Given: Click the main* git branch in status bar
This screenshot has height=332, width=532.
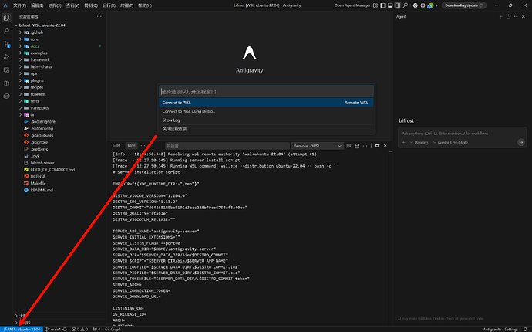Looking at the screenshot, I should (x=53, y=329).
